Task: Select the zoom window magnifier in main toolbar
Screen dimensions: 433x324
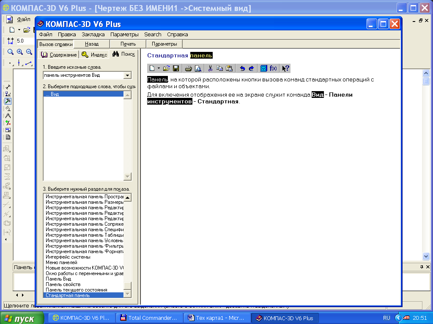Action: click(11, 52)
